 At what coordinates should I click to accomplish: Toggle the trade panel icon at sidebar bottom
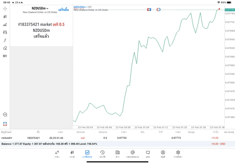click(5, 124)
